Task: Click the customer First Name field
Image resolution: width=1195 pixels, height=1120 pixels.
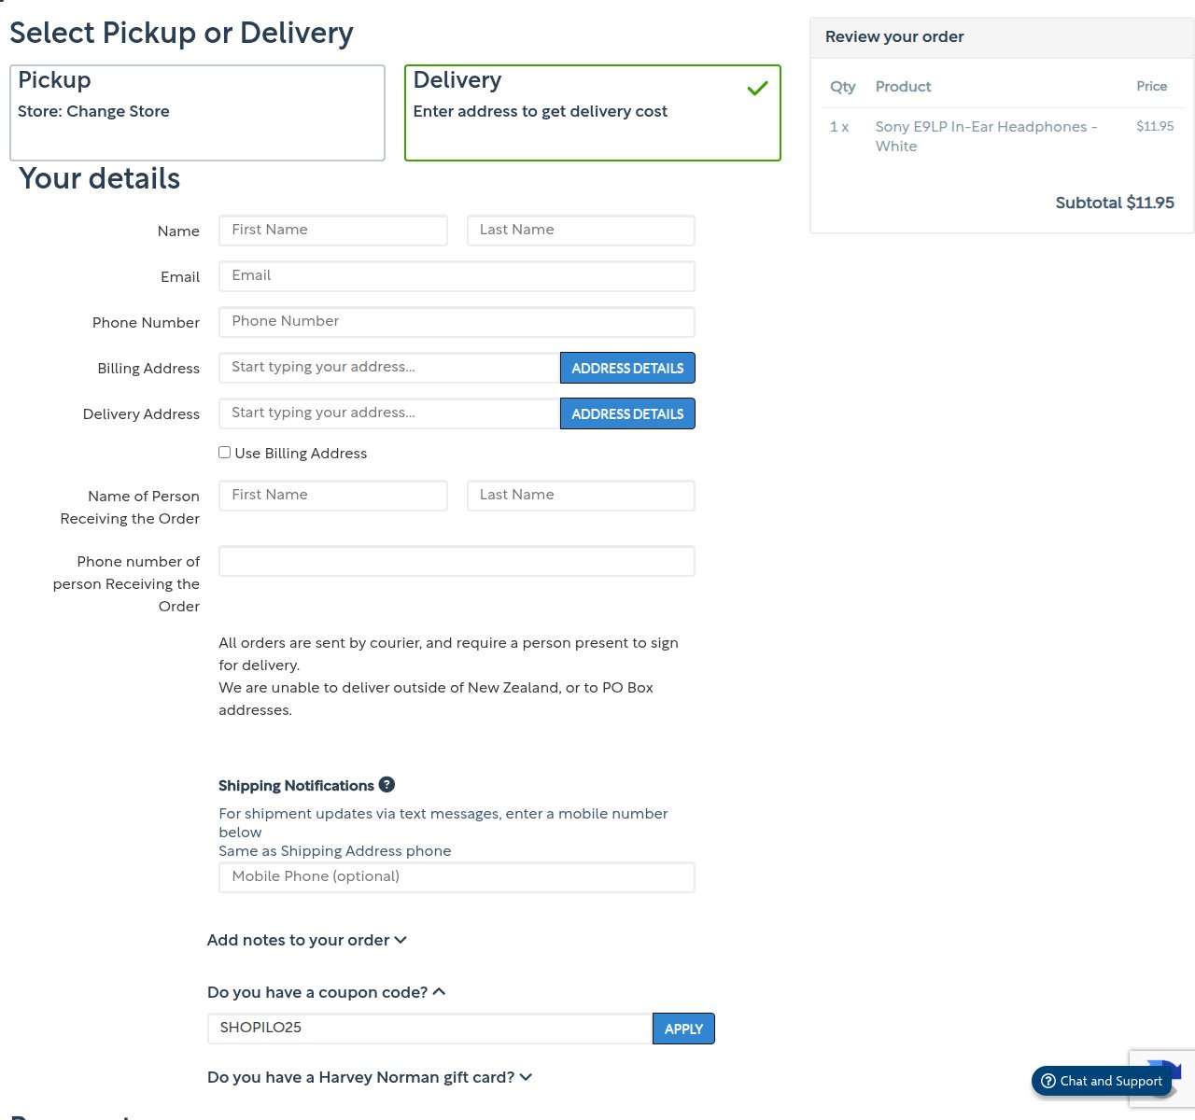Action: coord(333,231)
